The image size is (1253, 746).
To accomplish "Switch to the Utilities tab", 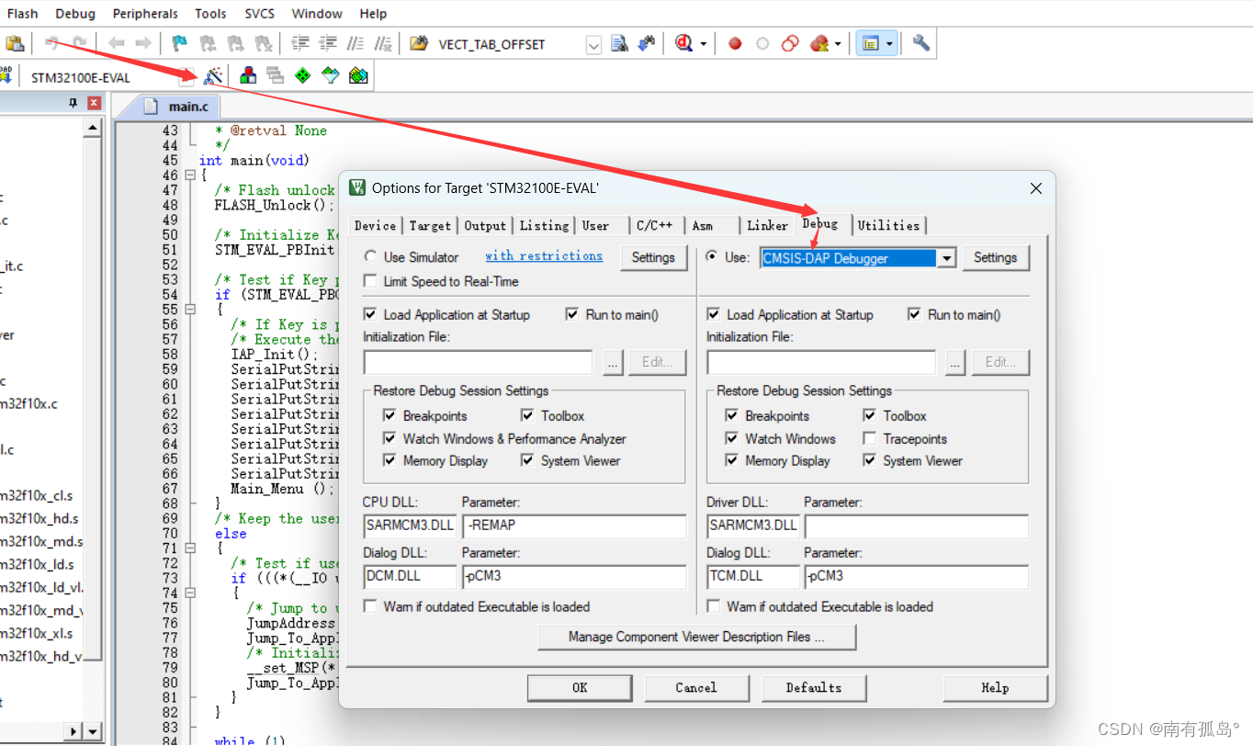I will [x=888, y=225].
